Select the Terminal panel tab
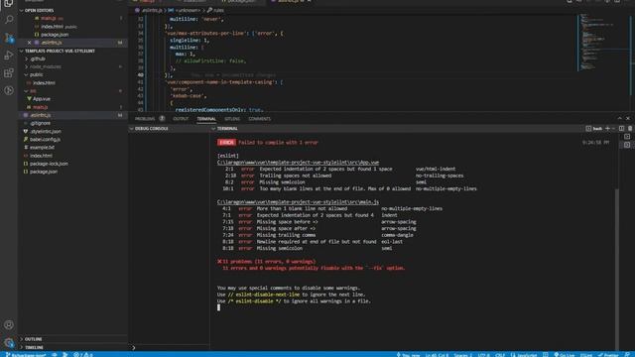 coord(206,119)
